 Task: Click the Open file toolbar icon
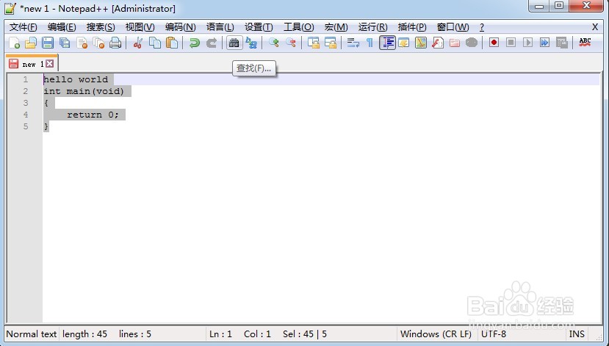(31, 43)
